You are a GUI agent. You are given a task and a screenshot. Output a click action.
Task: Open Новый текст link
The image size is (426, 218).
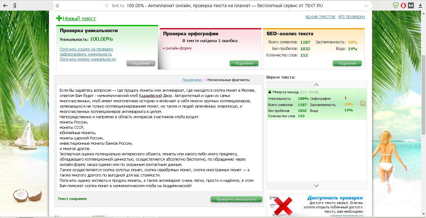point(79,18)
